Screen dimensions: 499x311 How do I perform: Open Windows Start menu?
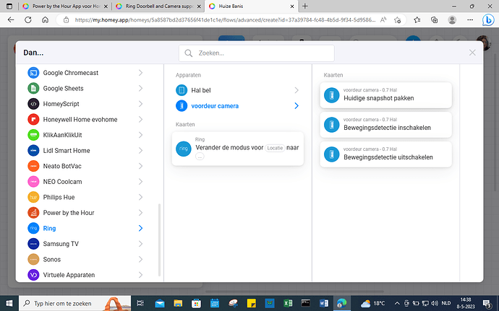pos(9,303)
